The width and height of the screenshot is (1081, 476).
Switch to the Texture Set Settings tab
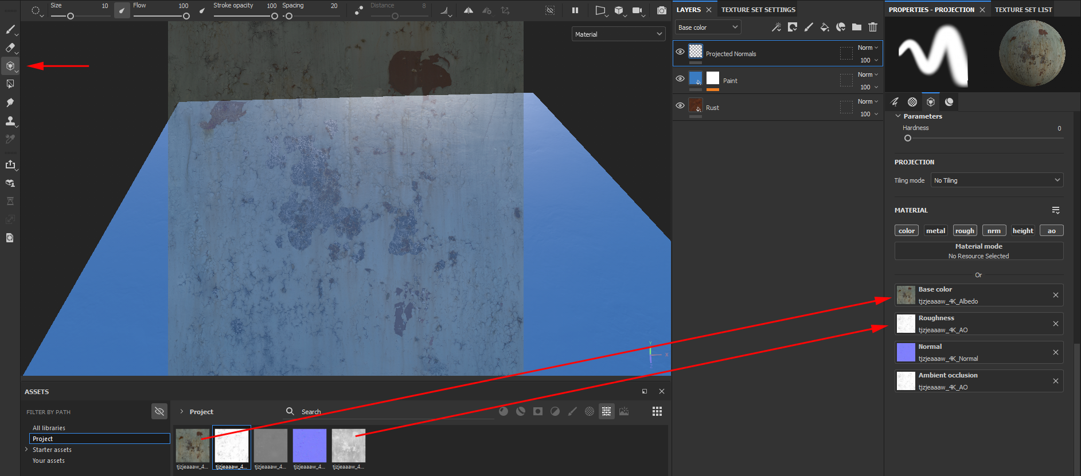coord(758,10)
